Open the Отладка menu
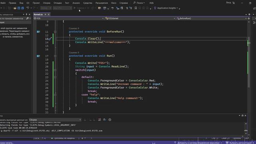 (x=58, y=3)
